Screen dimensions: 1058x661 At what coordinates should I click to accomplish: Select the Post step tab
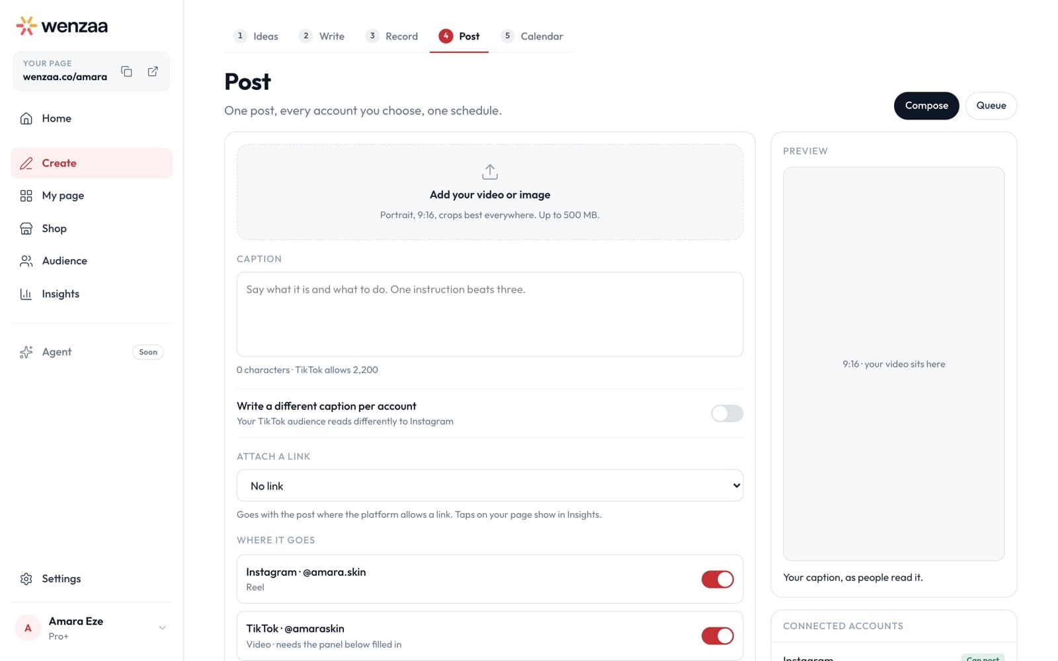coord(459,36)
